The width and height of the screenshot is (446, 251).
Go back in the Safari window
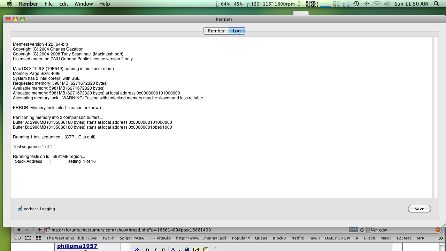pyautogui.click(x=18, y=230)
